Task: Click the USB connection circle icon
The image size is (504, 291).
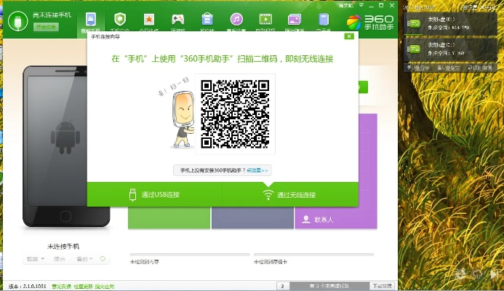Action: (x=17, y=21)
